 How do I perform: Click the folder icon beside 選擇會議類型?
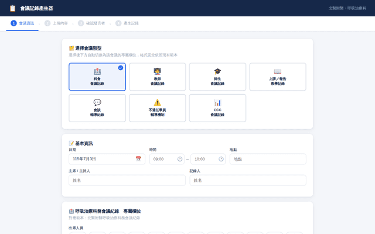[x=71, y=49]
